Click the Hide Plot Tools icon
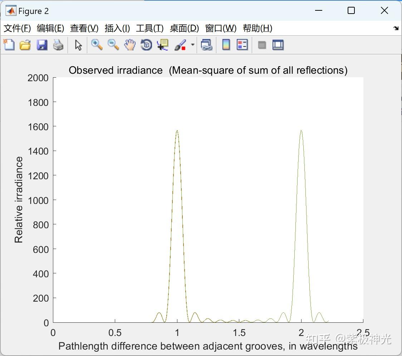Viewport: 402px width, 356px height. point(262,45)
